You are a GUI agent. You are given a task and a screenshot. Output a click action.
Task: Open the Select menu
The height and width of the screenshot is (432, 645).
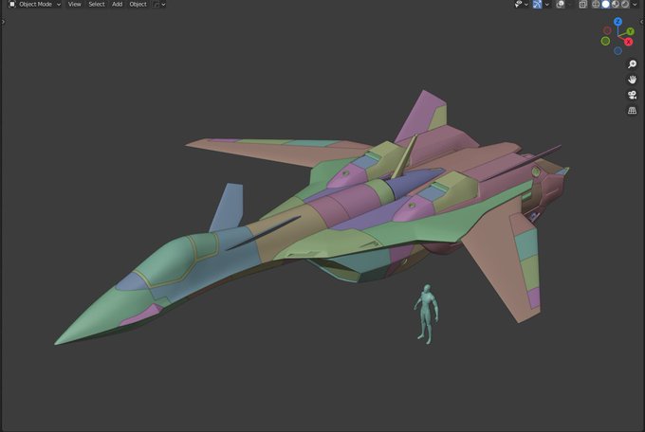97,4
